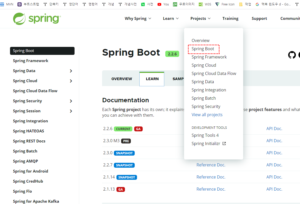Open the 무료이미지 bookmark
Screen dimensions: 300x204
click(184, 4)
